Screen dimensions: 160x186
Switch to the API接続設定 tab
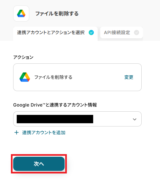(121, 33)
